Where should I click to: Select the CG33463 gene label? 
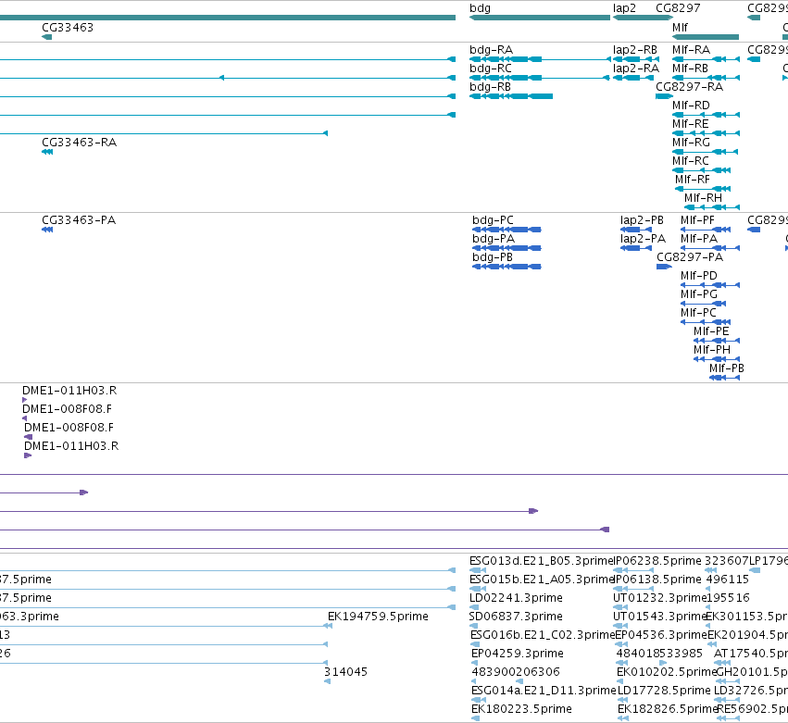pos(68,27)
